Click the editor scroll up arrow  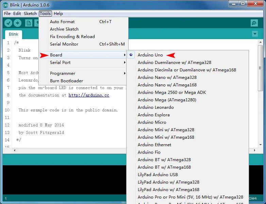(x=261, y=42)
